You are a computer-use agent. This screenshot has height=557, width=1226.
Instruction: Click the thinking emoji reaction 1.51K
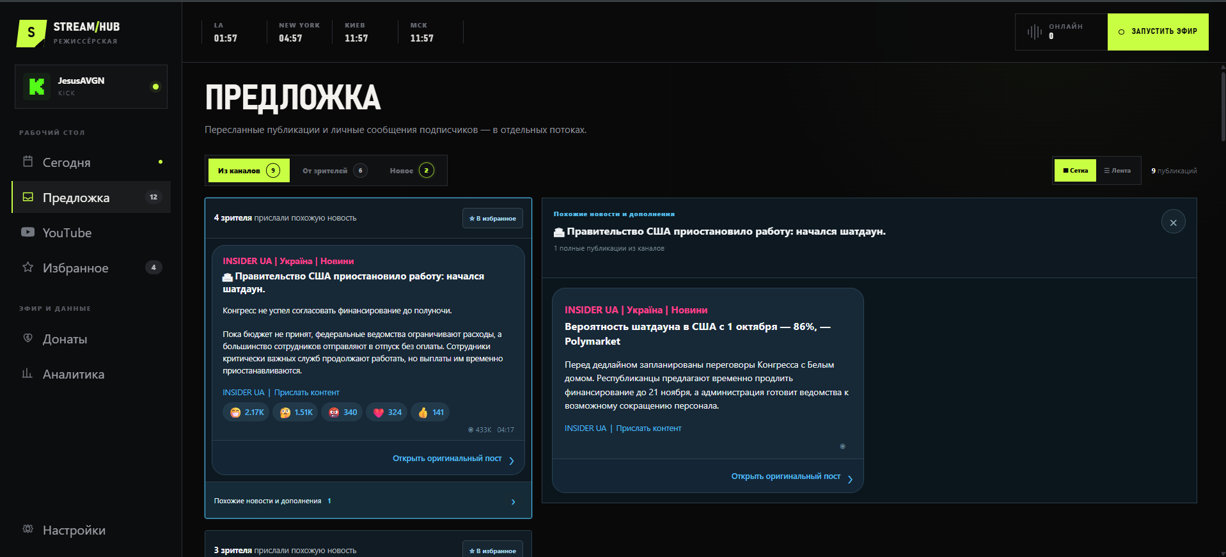(296, 412)
